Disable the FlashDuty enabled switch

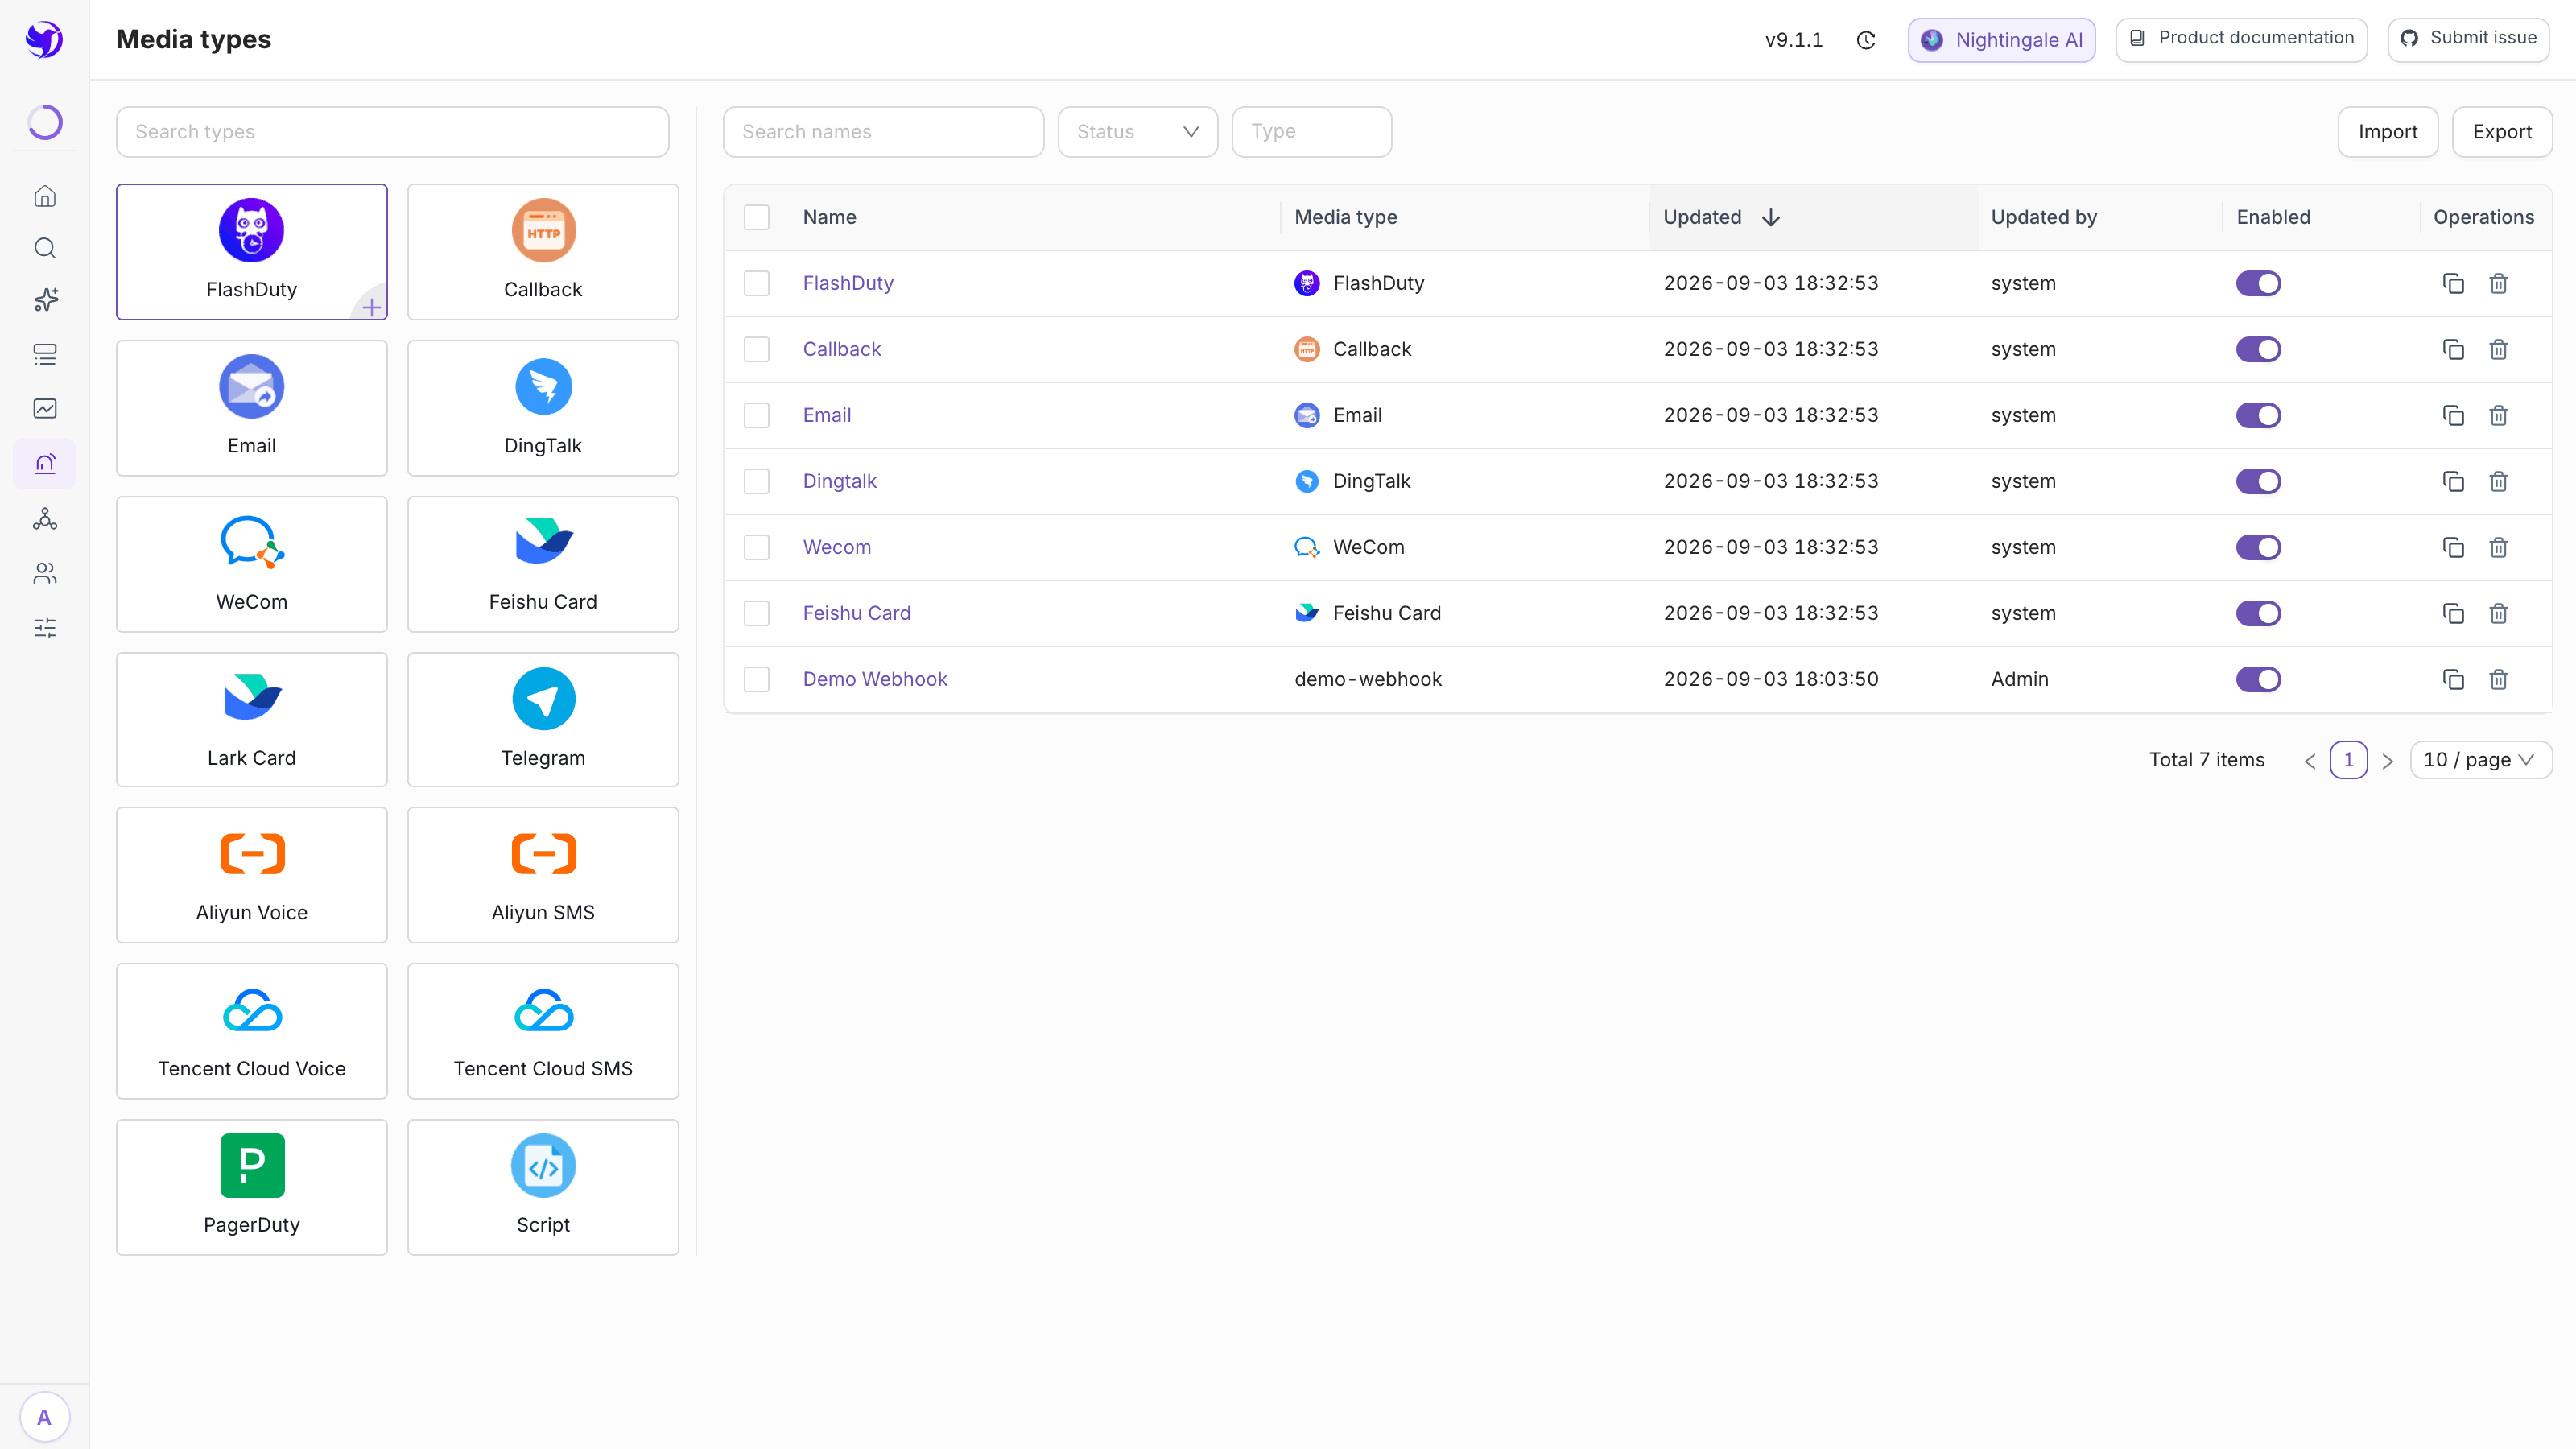pyautogui.click(x=2258, y=283)
